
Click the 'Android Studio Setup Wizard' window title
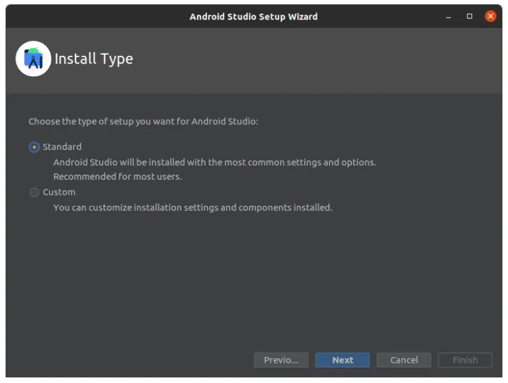click(253, 17)
